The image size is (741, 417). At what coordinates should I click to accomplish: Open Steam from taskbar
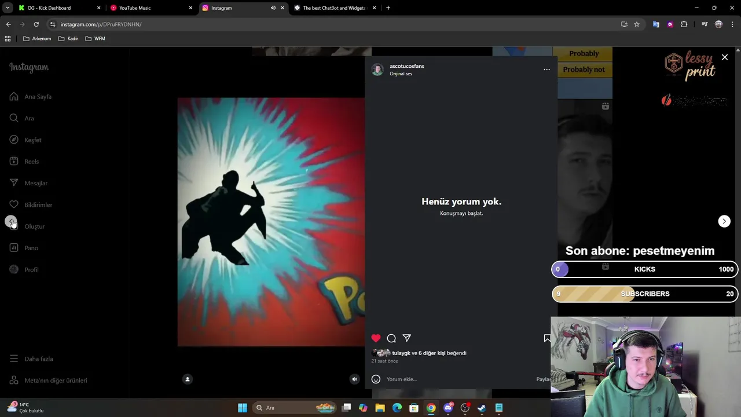[482, 408]
